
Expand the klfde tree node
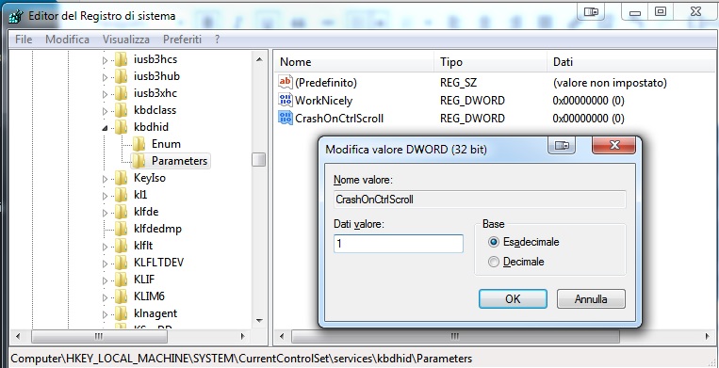click(x=105, y=213)
